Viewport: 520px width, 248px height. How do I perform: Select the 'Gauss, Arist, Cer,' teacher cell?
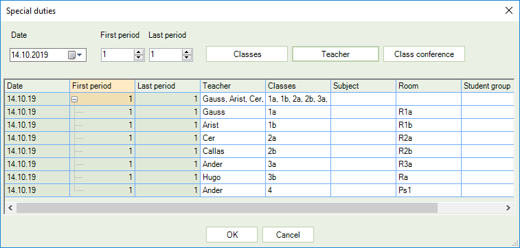[233, 99]
